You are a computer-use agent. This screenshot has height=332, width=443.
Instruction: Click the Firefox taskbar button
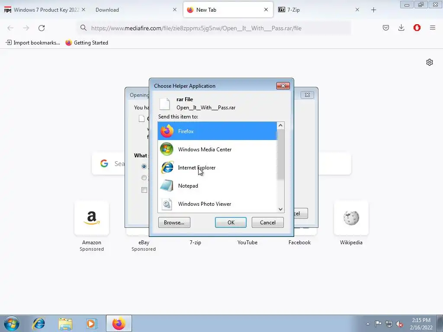[119, 323]
